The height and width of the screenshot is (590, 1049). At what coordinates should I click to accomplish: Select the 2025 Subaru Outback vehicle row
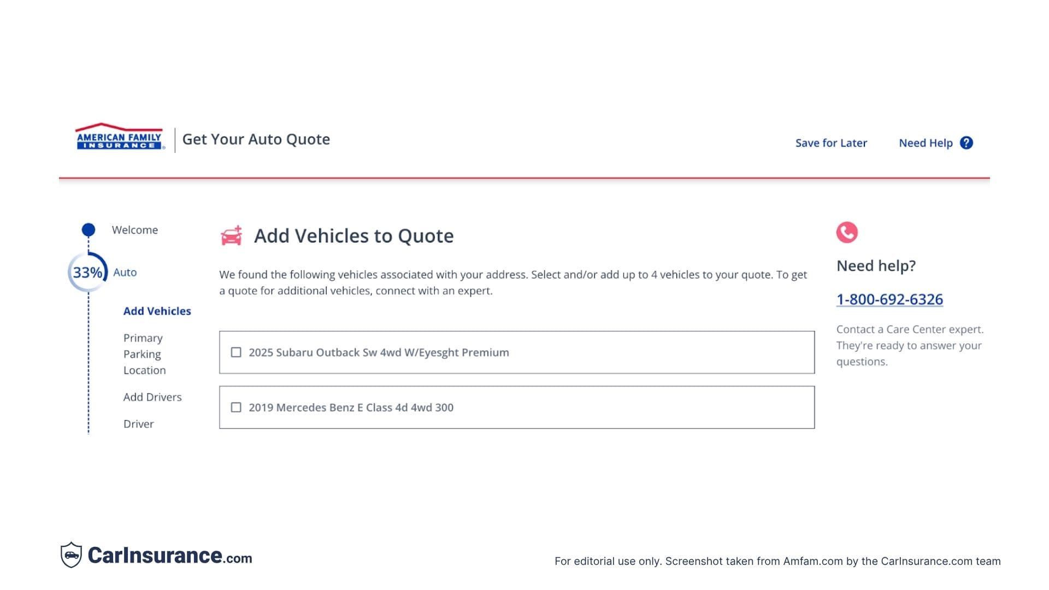pos(517,353)
